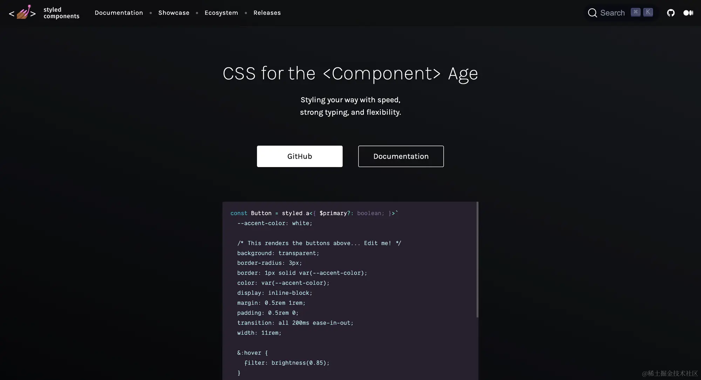Open the Medium icon in header
Image resolution: width=701 pixels, height=380 pixels.
point(688,13)
